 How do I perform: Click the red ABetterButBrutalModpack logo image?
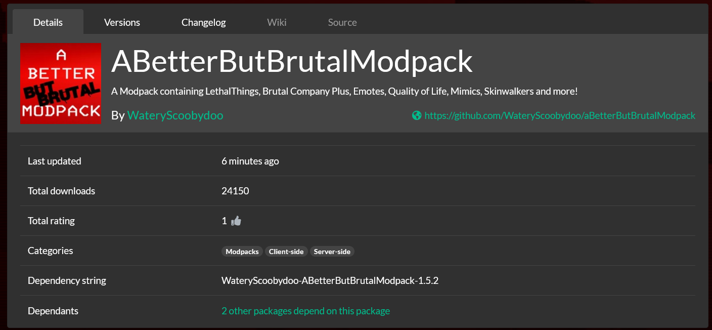[61, 84]
